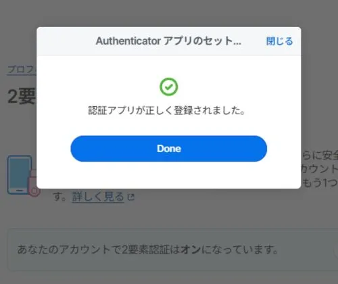
Task: Click the partially hidden カウント text
Action: (320, 169)
